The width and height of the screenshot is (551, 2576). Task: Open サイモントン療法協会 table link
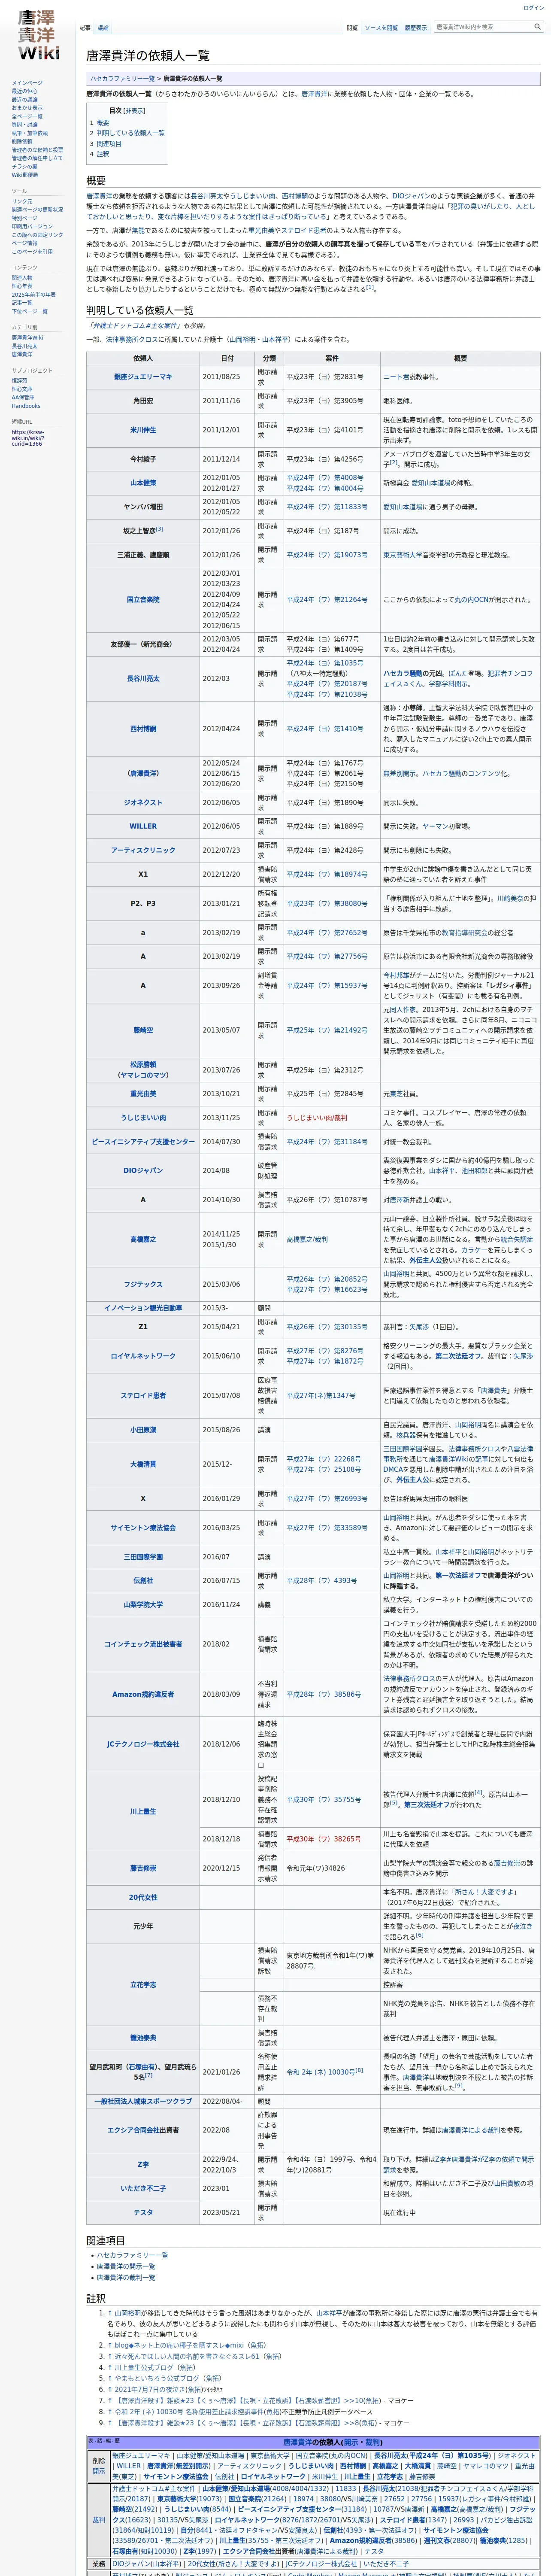pyautogui.click(x=143, y=1528)
